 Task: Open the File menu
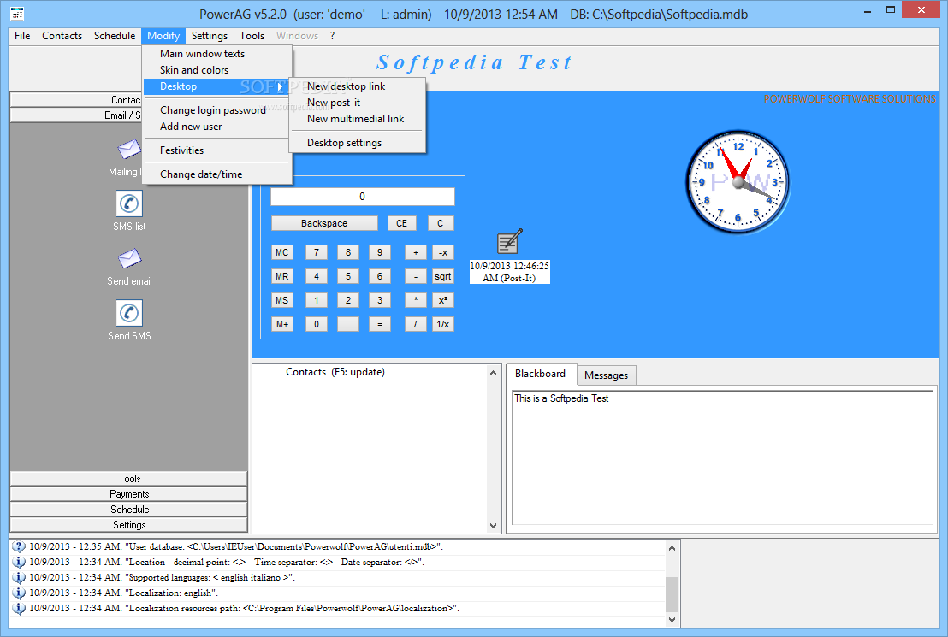point(22,36)
